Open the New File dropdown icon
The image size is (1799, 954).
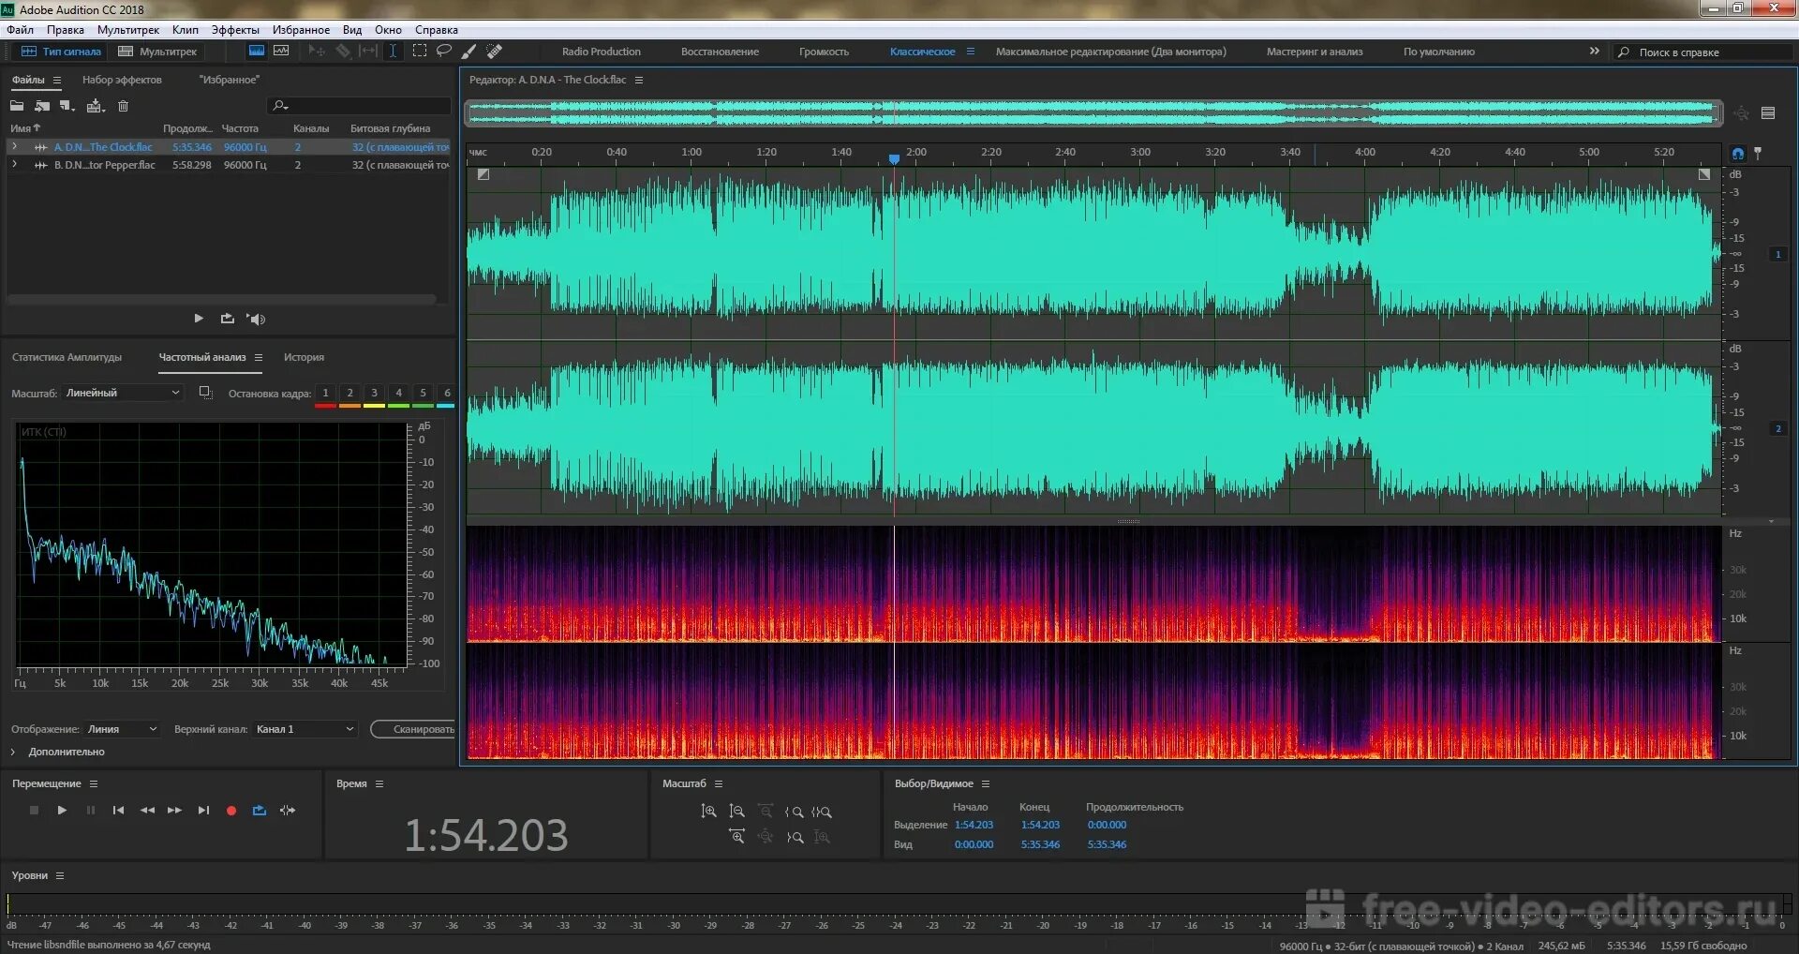tap(67, 106)
